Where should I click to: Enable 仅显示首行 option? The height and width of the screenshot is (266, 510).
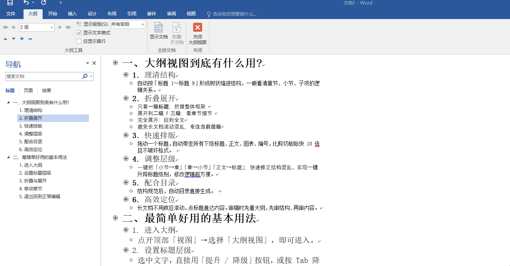click(79, 41)
